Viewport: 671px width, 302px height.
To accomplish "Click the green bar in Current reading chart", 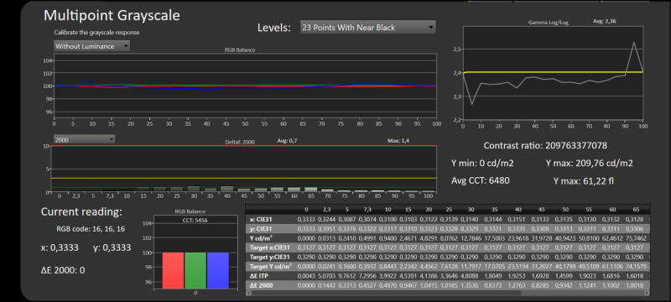I will (x=195, y=270).
